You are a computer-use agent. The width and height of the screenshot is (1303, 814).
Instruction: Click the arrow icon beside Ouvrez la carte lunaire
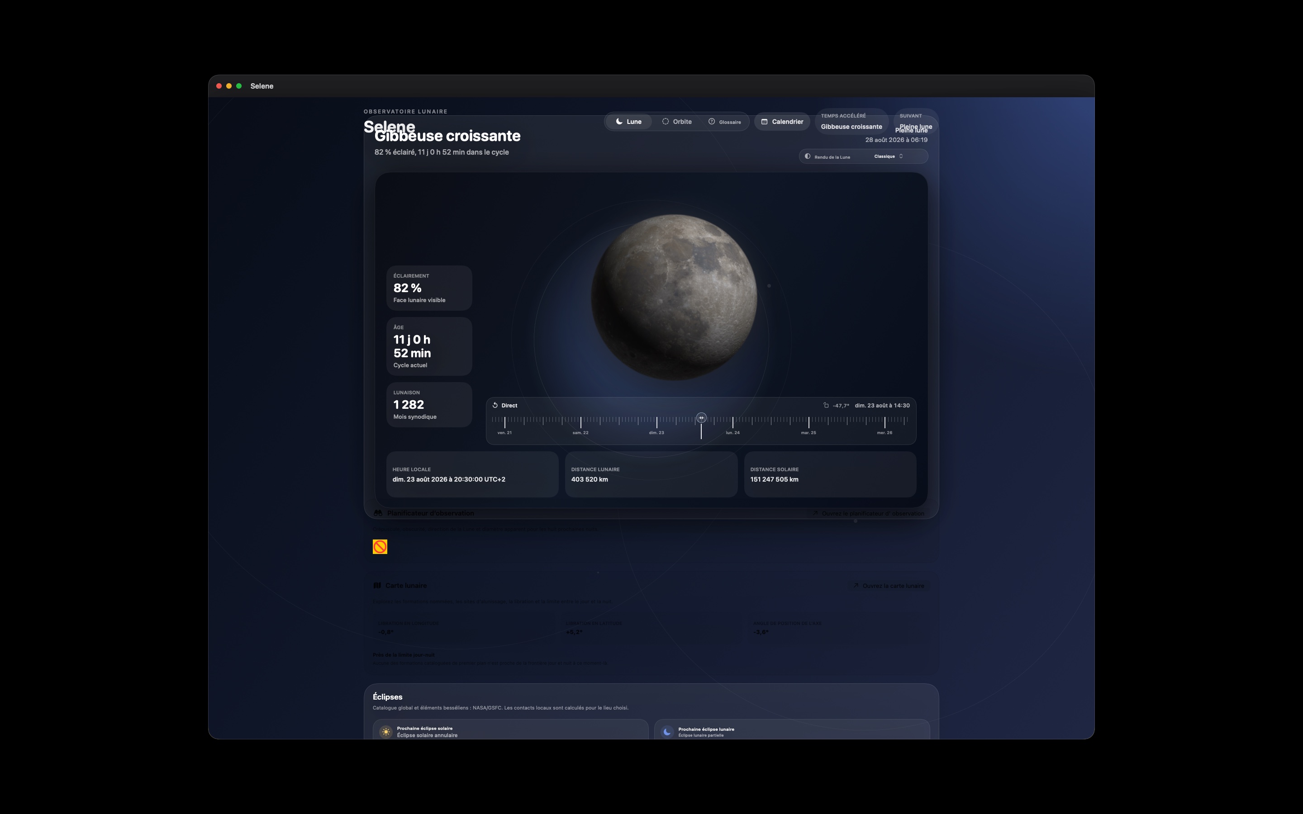tap(856, 586)
